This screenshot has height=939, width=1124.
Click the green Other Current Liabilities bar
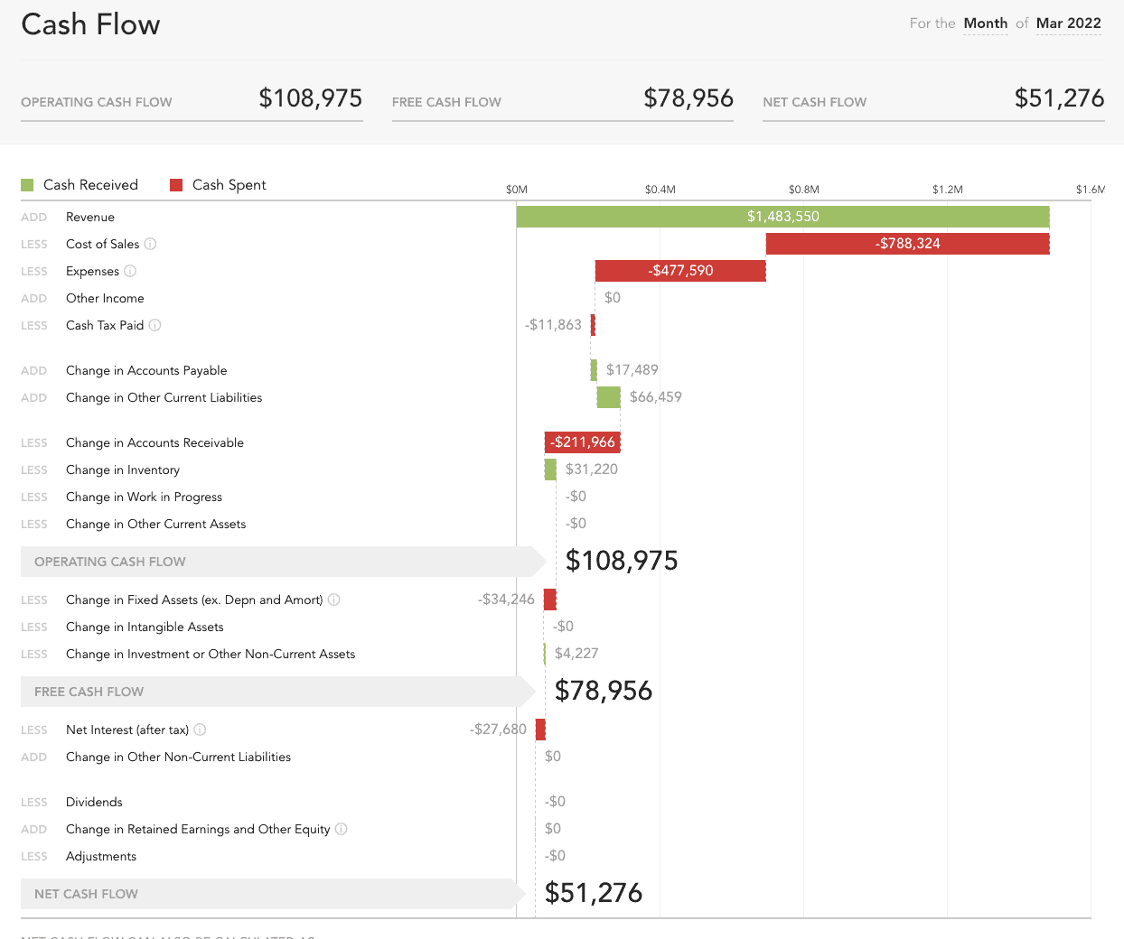coord(609,397)
